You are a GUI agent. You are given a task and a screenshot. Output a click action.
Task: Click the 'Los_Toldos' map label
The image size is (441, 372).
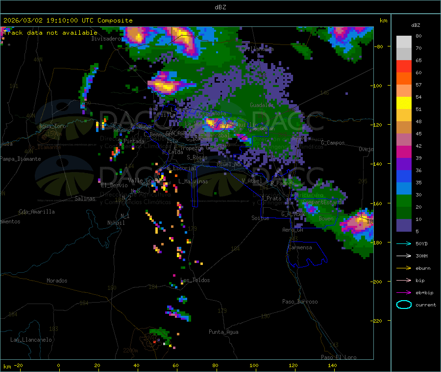[195, 280]
